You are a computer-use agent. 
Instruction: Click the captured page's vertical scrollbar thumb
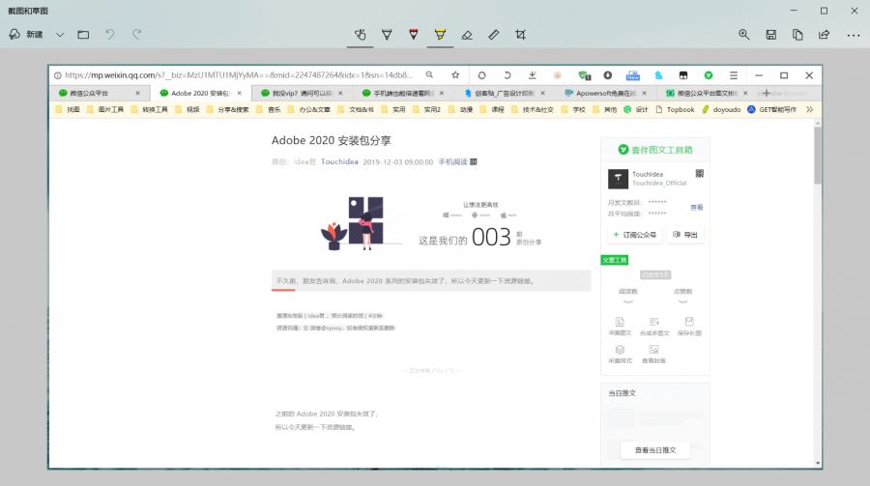pyautogui.click(x=817, y=156)
